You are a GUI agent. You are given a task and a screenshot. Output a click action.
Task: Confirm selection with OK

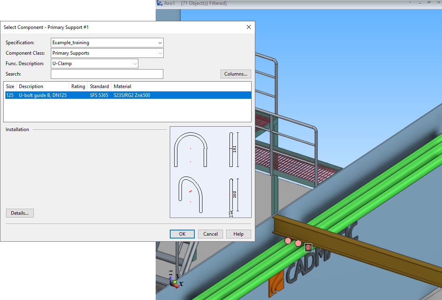click(182, 234)
